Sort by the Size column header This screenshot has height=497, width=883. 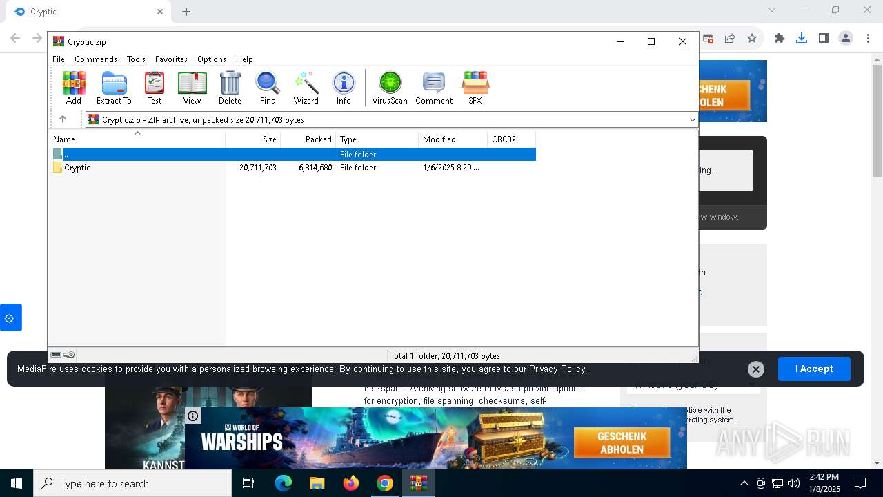point(253,139)
